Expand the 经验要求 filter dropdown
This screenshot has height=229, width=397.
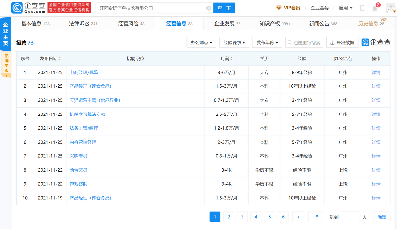pos(234,43)
